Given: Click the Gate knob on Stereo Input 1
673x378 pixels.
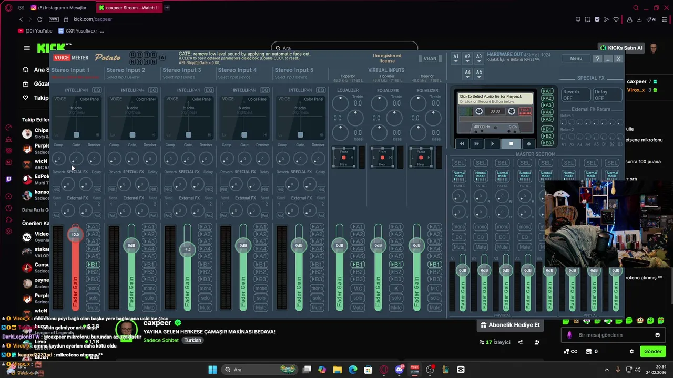Looking at the screenshot, I should pos(76,159).
